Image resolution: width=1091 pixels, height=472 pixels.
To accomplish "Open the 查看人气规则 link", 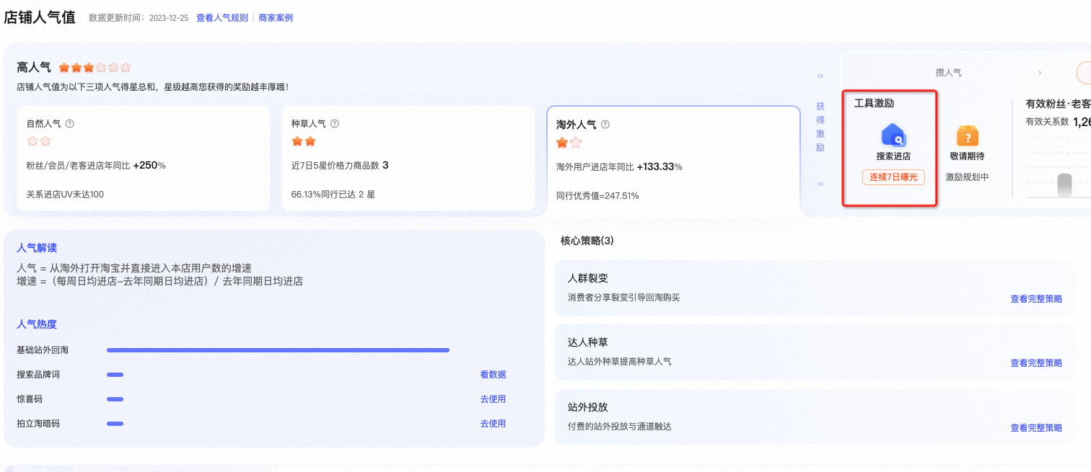I will coord(222,18).
